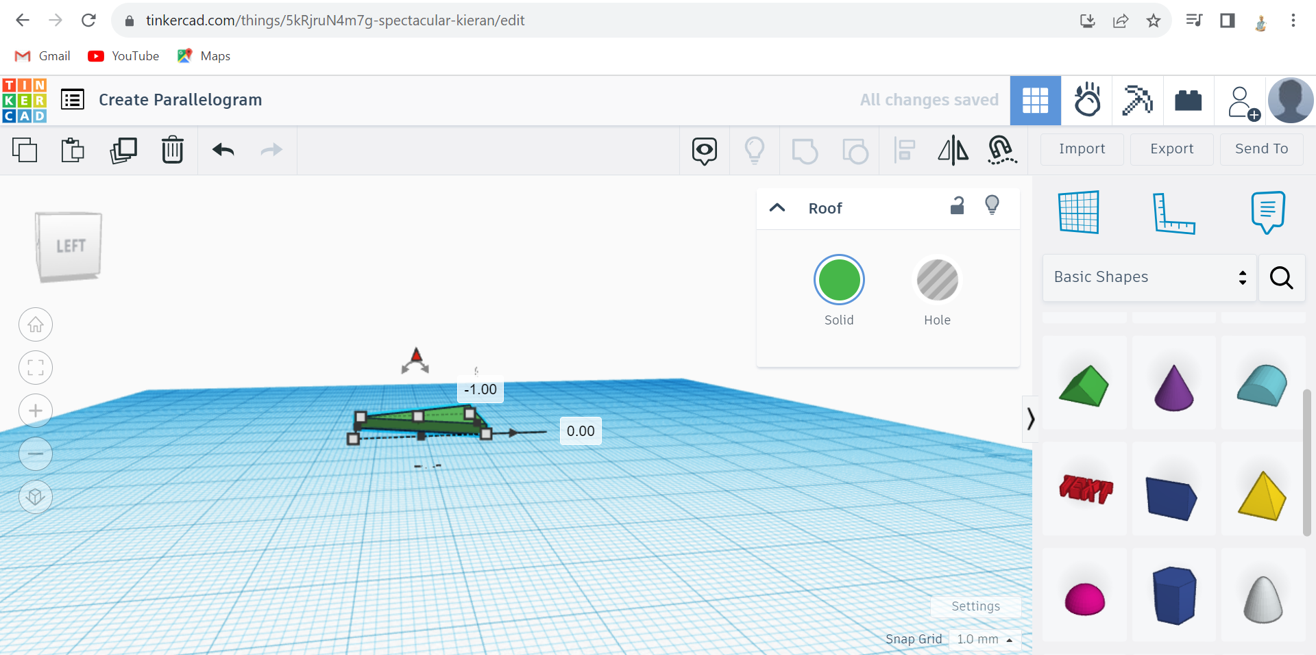Viewport: 1316px width, 655px height.
Task: Select the Workplane tool
Action: click(1079, 212)
